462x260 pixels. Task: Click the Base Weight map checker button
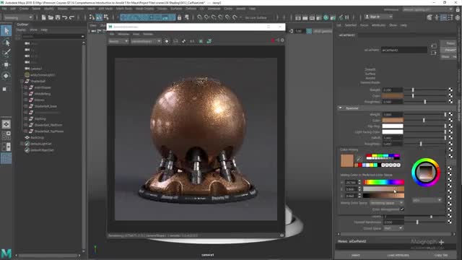(x=450, y=90)
